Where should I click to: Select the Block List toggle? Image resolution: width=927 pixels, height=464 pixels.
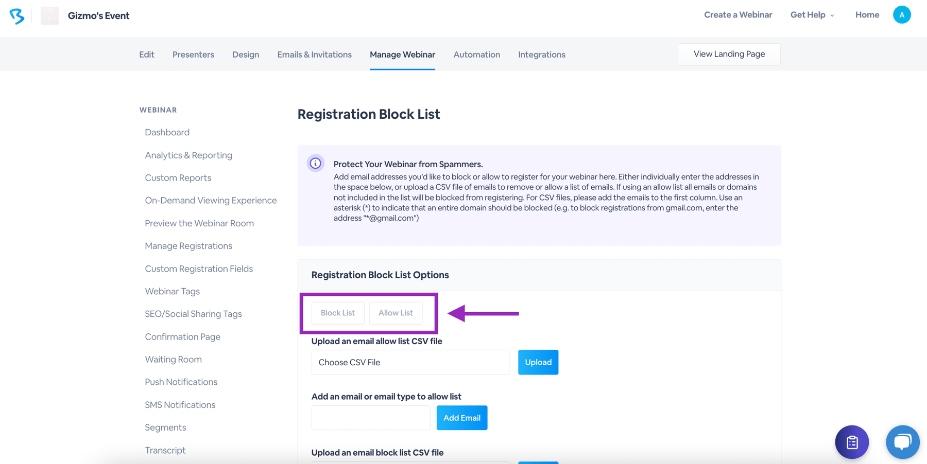point(337,313)
